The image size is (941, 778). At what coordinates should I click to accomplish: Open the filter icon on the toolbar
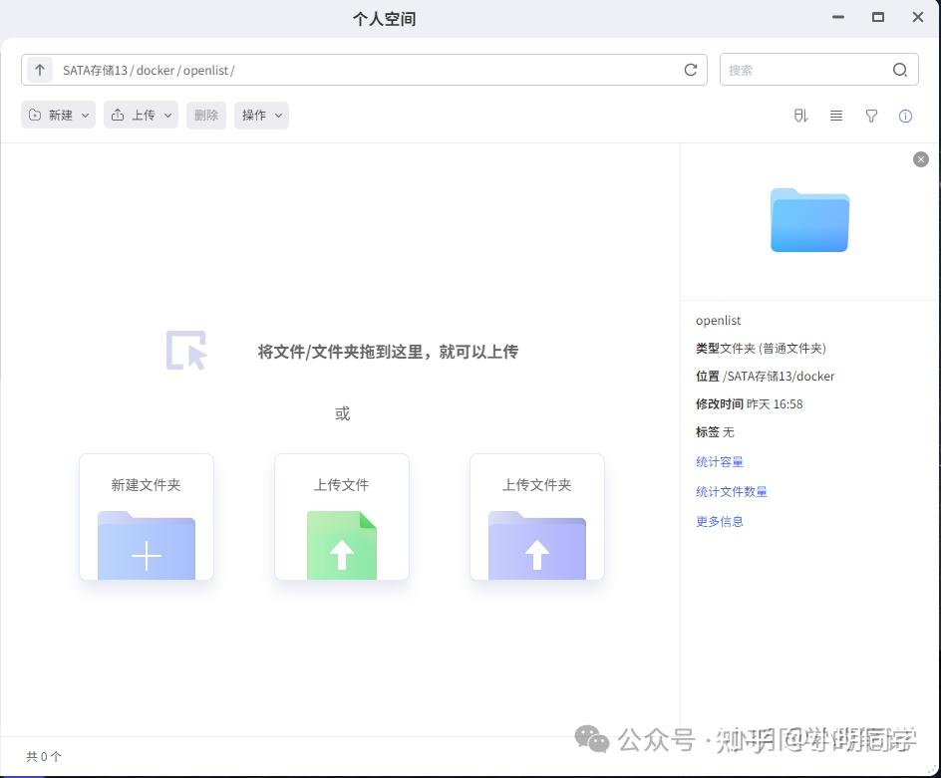(x=871, y=116)
